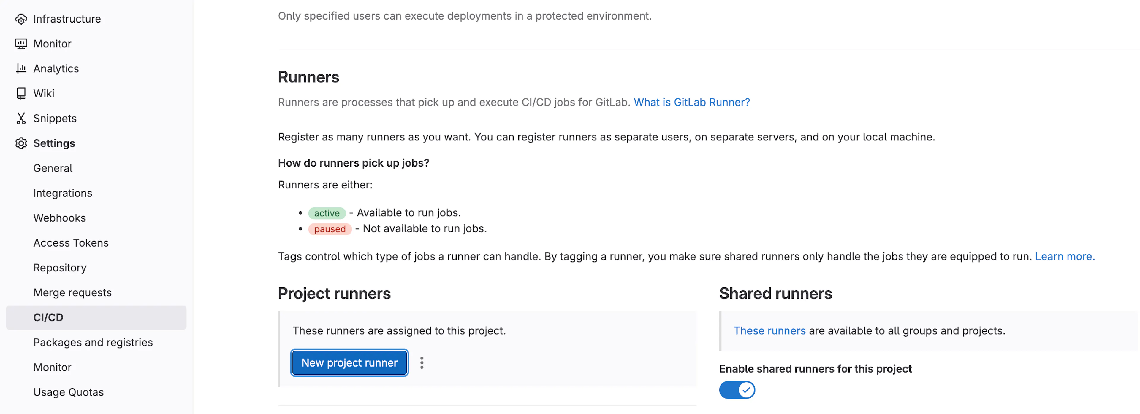Open the What is GitLab Runner link
The width and height of the screenshot is (1140, 414).
coord(691,102)
